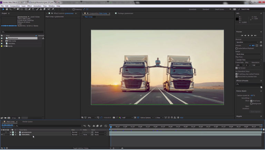265x150 pixels.
Task: Toggle Move time to preview time checkbox
Action: [237, 76]
